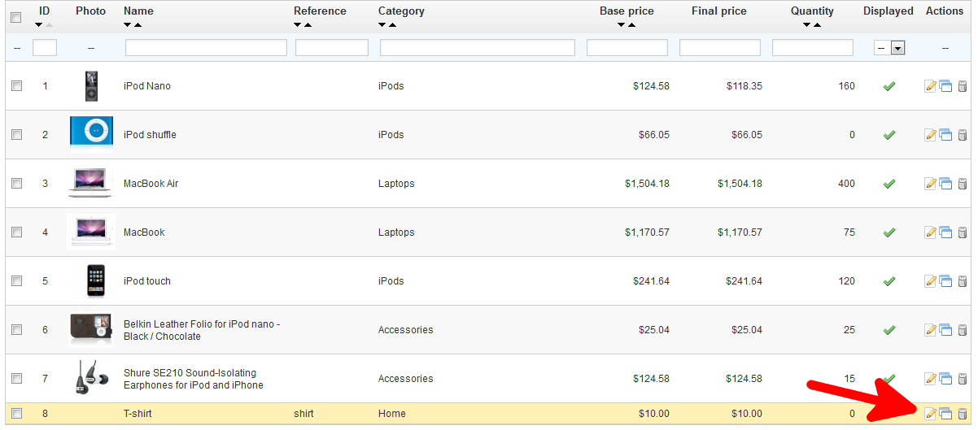
Task: Edit the Shure SE210 earphones product
Action: [x=931, y=379]
